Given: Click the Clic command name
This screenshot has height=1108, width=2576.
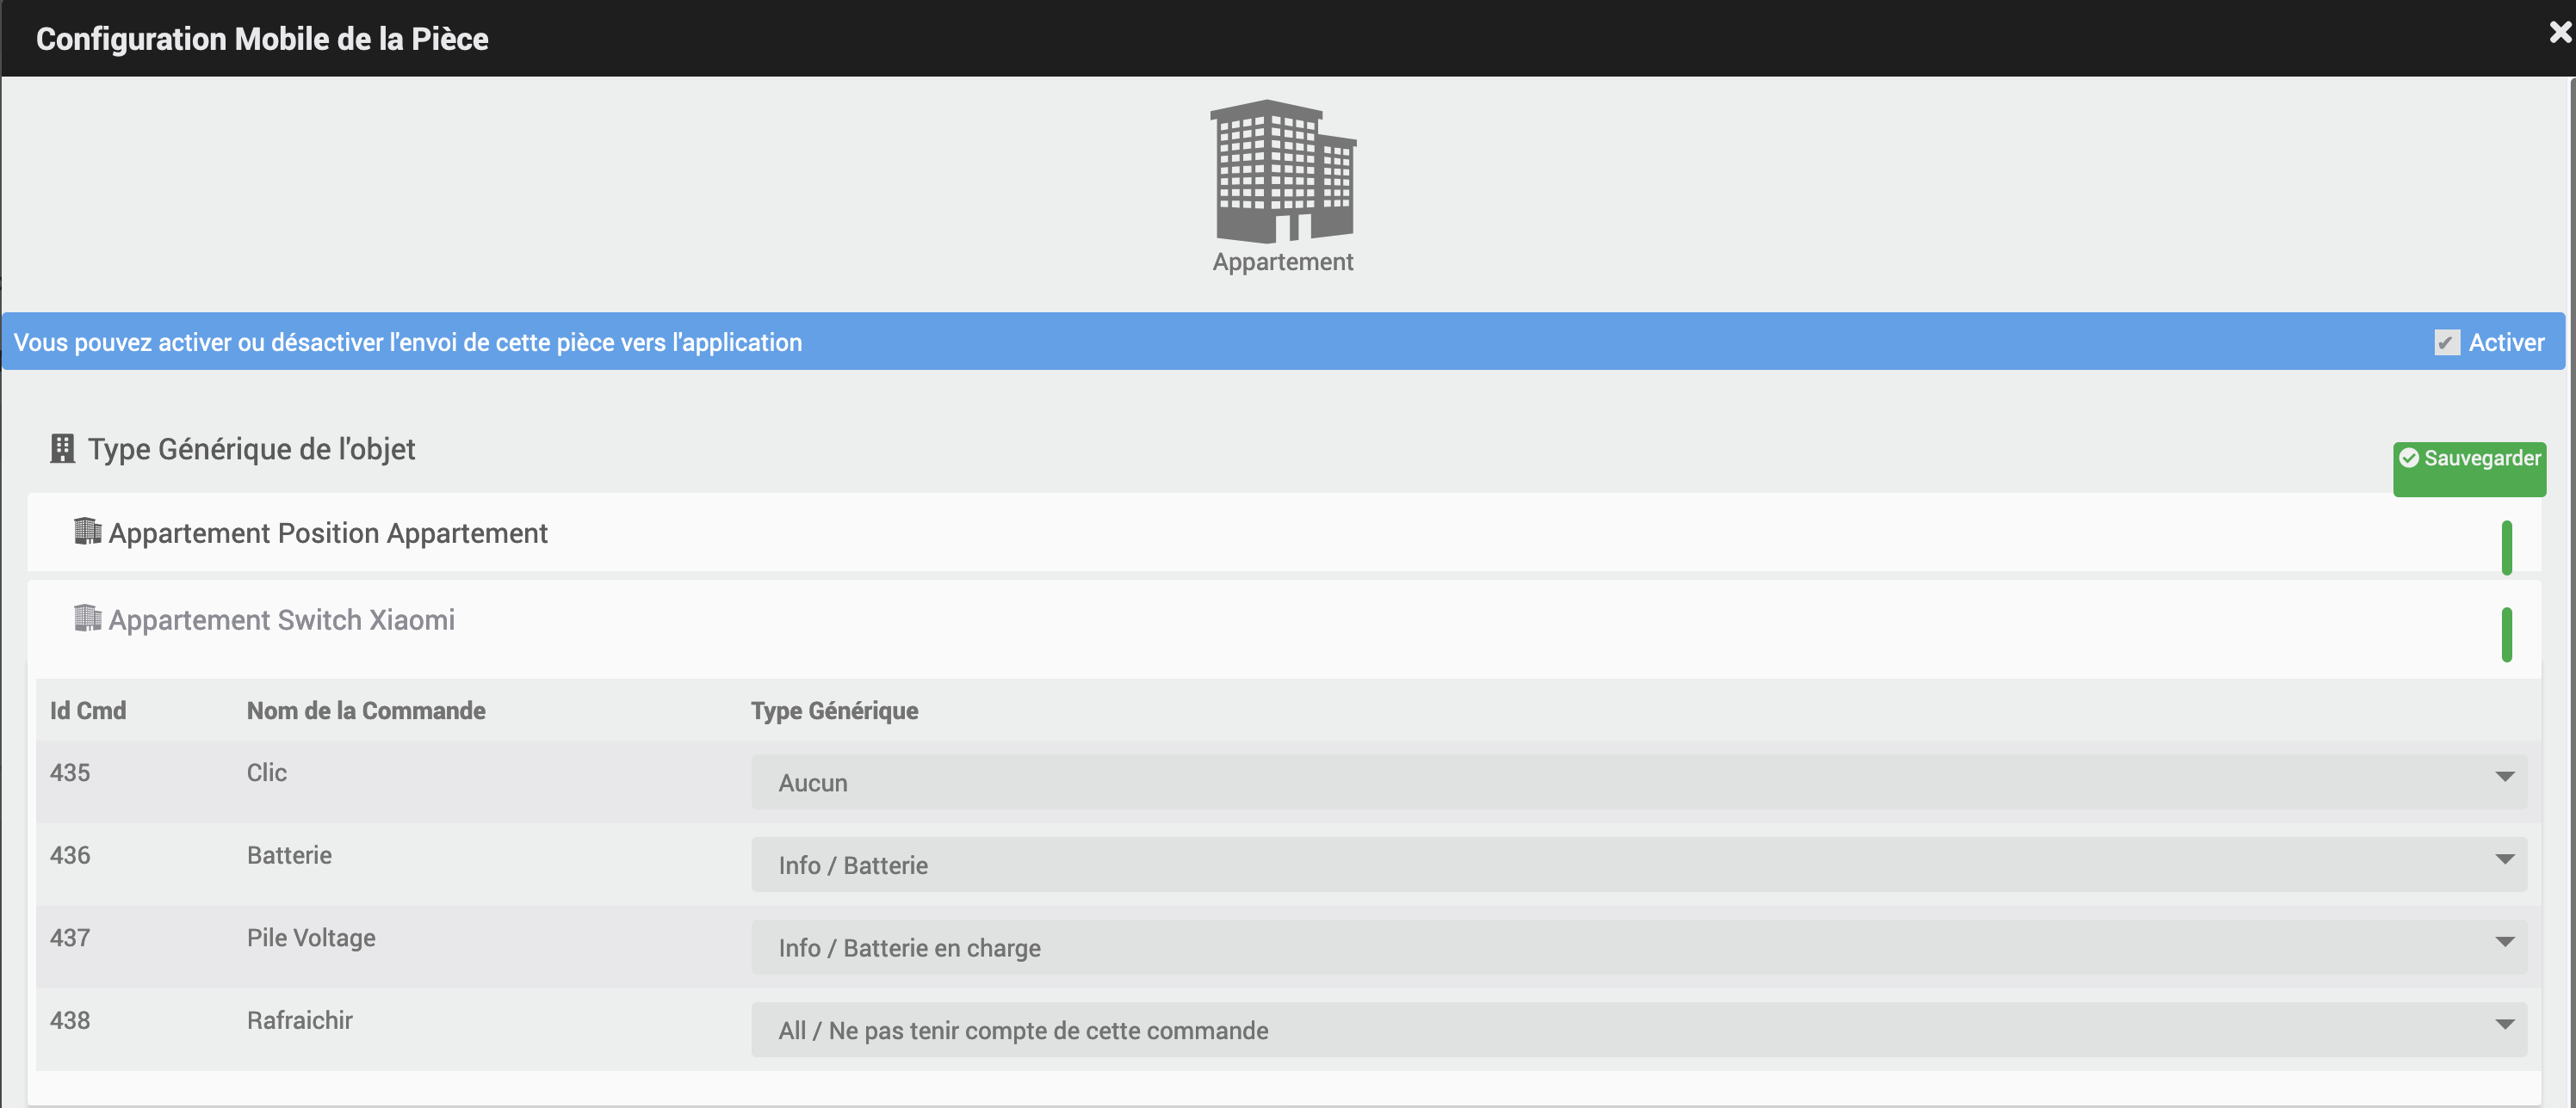Looking at the screenshot, I should [267, 773].
